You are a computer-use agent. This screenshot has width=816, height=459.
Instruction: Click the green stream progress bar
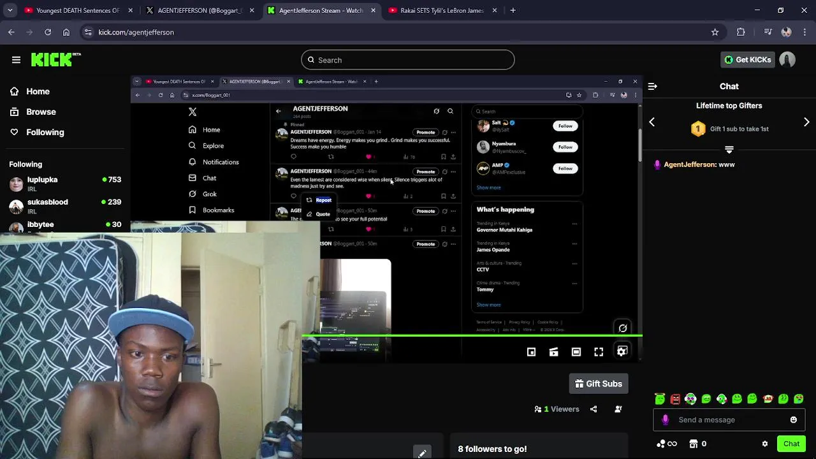(x=472, y=335)
